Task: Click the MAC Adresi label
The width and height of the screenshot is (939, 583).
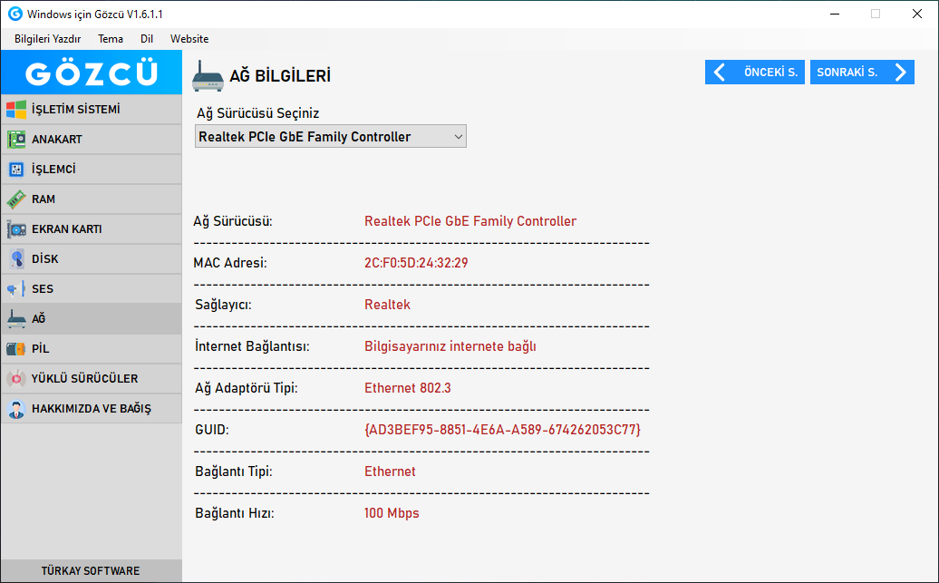Action: 230,263
